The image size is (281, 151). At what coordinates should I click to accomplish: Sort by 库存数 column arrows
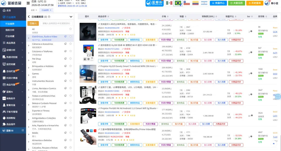pos(266,16)
